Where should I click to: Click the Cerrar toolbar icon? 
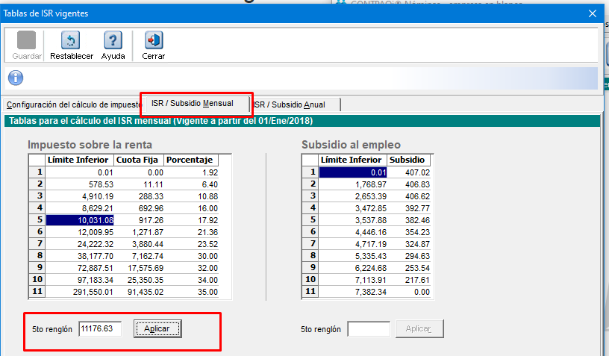[153, 41]
